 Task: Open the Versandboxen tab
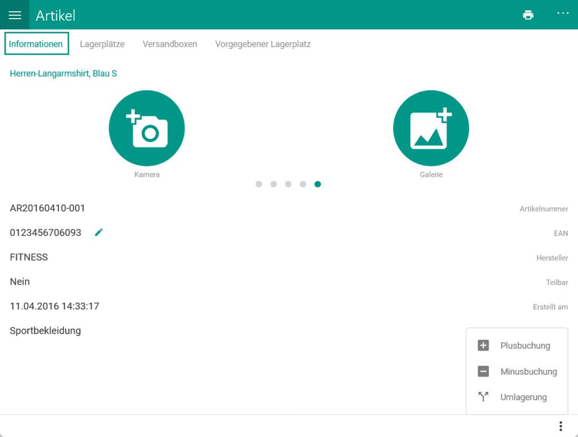pyautogui.click(x=170, y=44)
